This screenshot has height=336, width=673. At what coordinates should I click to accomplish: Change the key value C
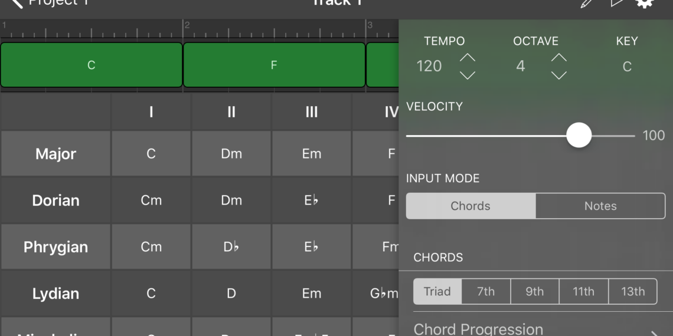627,66
